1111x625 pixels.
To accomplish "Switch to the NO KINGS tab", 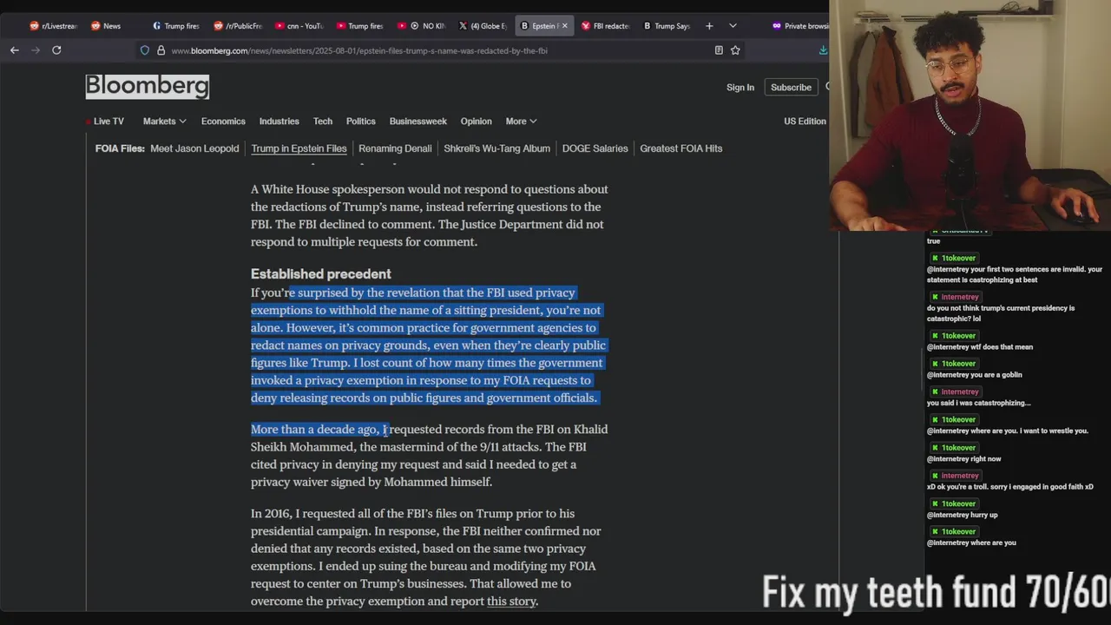I will pos(422,26).
